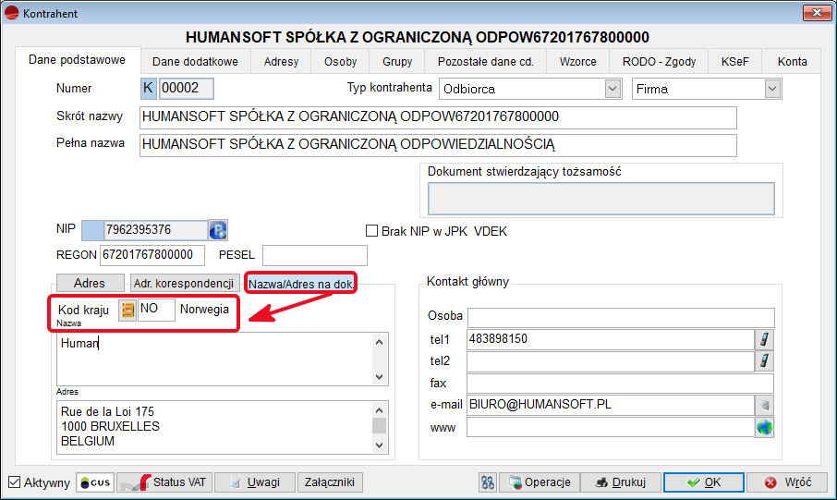This screenshot has width=837, height=500.
Task: Click the Numer field 00002
Action: click(x=187, y=89)
